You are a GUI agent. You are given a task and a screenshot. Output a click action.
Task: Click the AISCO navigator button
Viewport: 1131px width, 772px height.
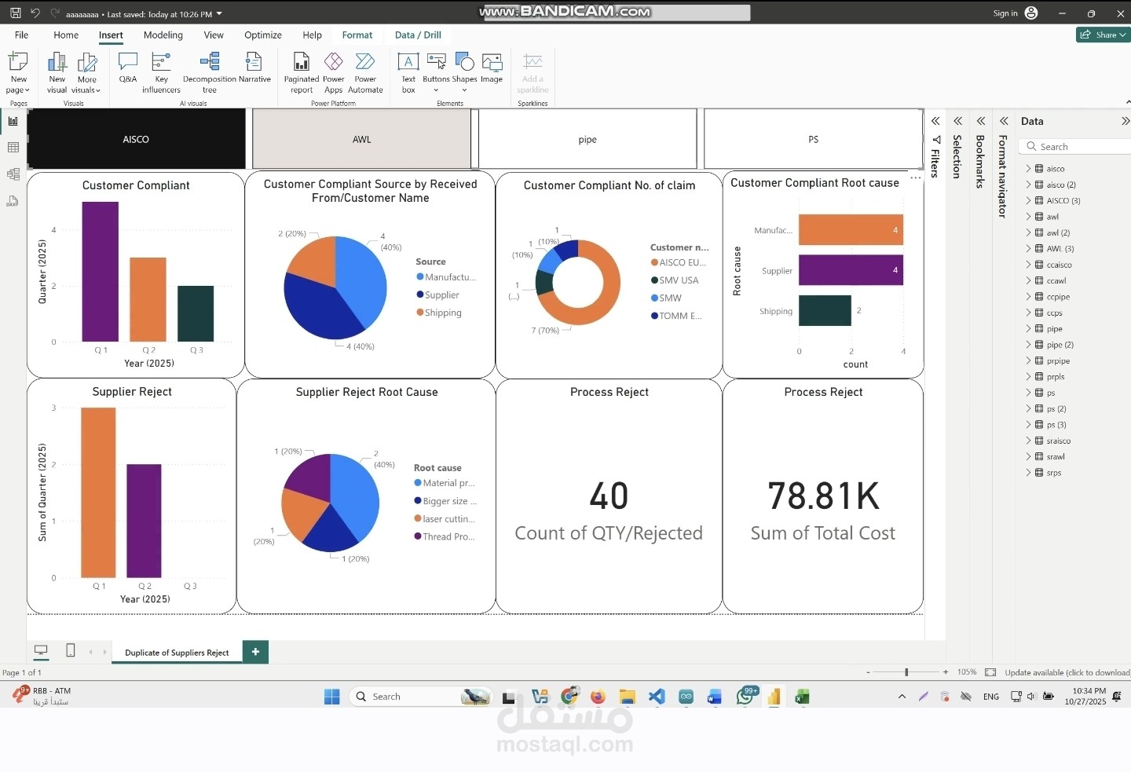136,139
